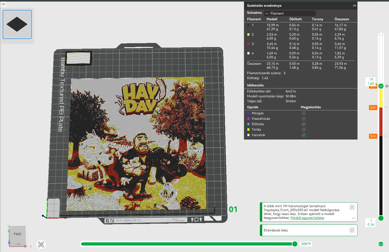Viewport: 389px width, 252px height.
Task: Click the Szín marker at the black section
Action: (x=373, y=136)
